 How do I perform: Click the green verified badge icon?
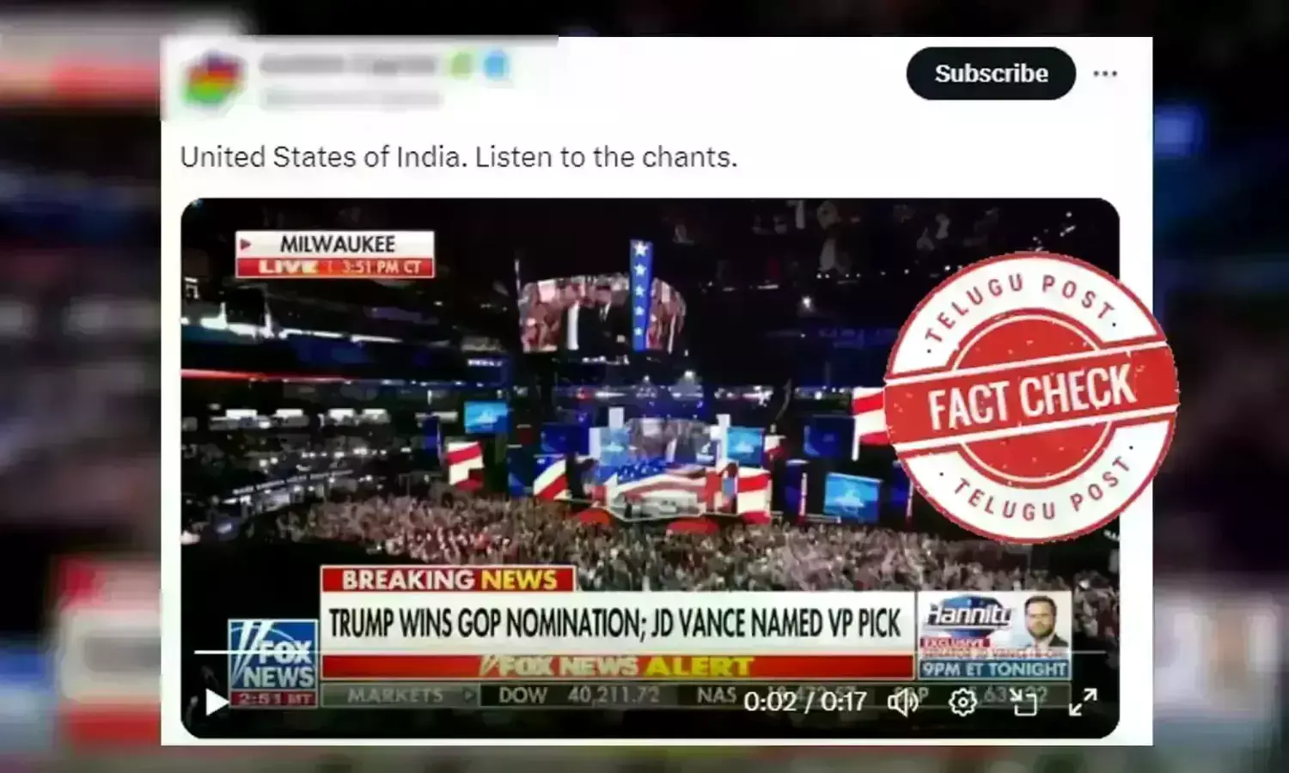[462, 65]
